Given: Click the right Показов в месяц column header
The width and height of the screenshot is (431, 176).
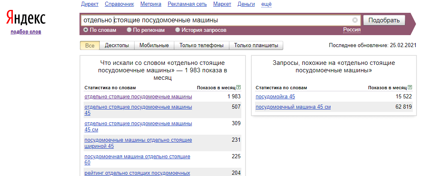Looking at the screenshot, I should (388, 88).
